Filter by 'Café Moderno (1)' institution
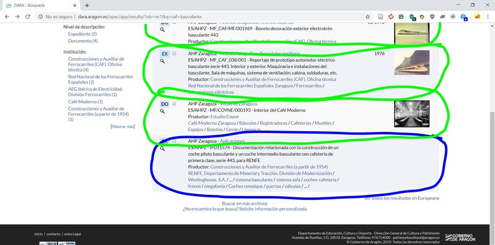This screenshot has height=245, width=495. (85, 101)
